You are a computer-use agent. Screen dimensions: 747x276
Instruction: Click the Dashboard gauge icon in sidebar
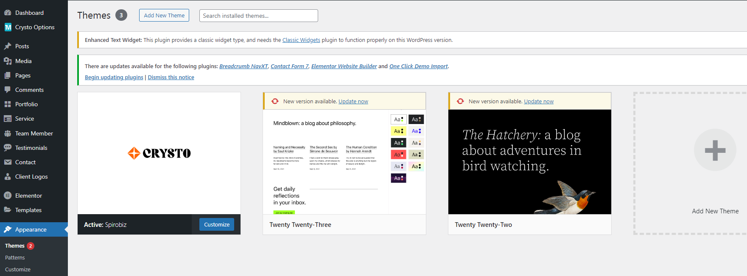[x=8, y=13]
